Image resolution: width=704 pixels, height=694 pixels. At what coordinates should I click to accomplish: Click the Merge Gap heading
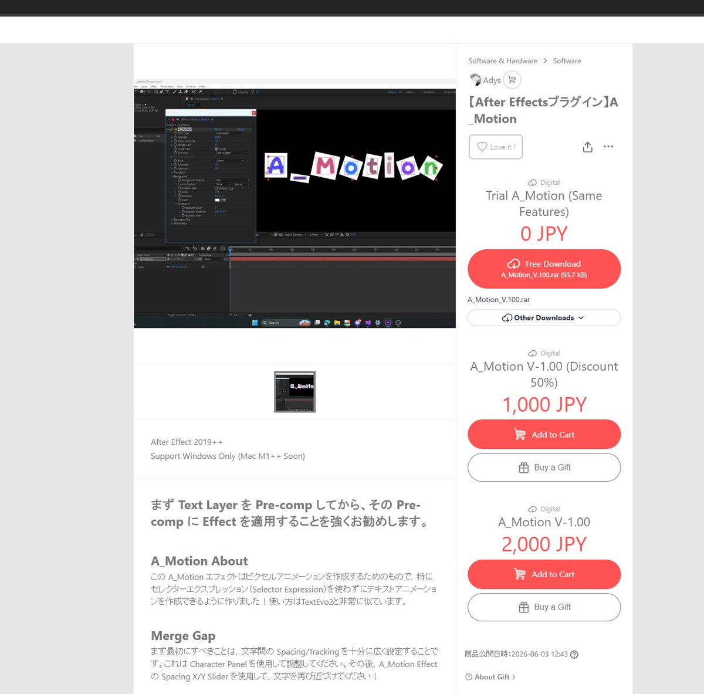pyautogui.click(x=183, y=636)
